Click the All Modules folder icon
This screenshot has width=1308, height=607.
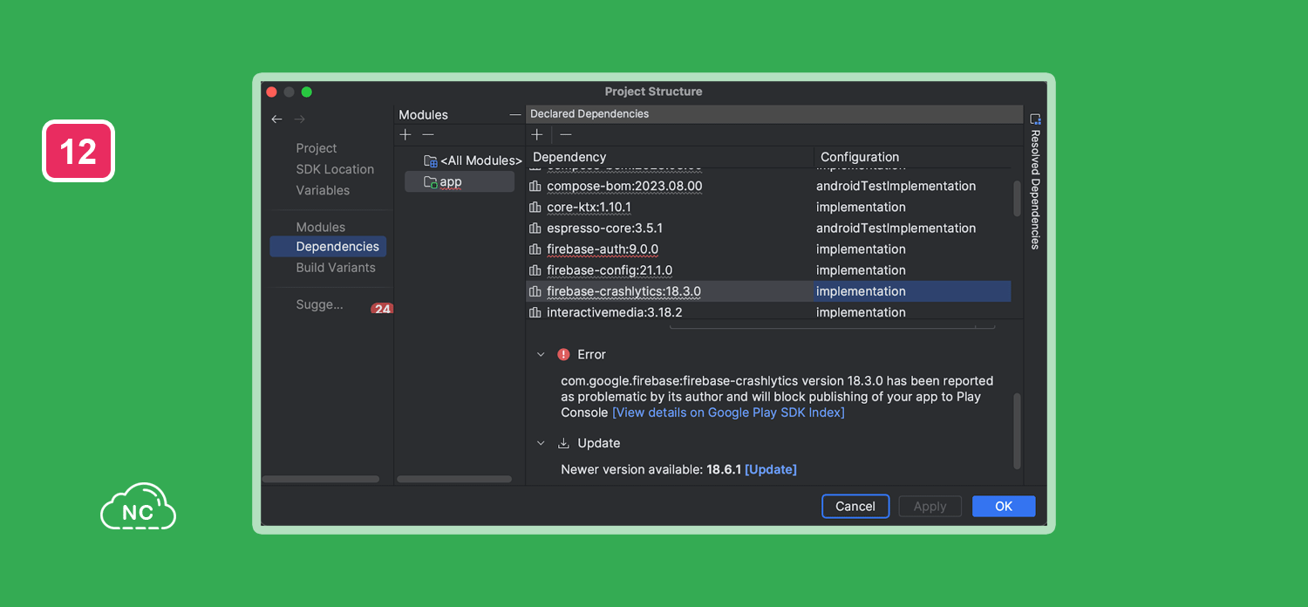pyautogui.click(x=430, y=160)
